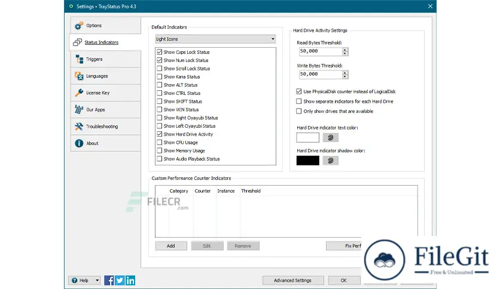Viewport: 500px width, 289px height.
Task: Click the Fix Perf button
Action: [344, 246]
